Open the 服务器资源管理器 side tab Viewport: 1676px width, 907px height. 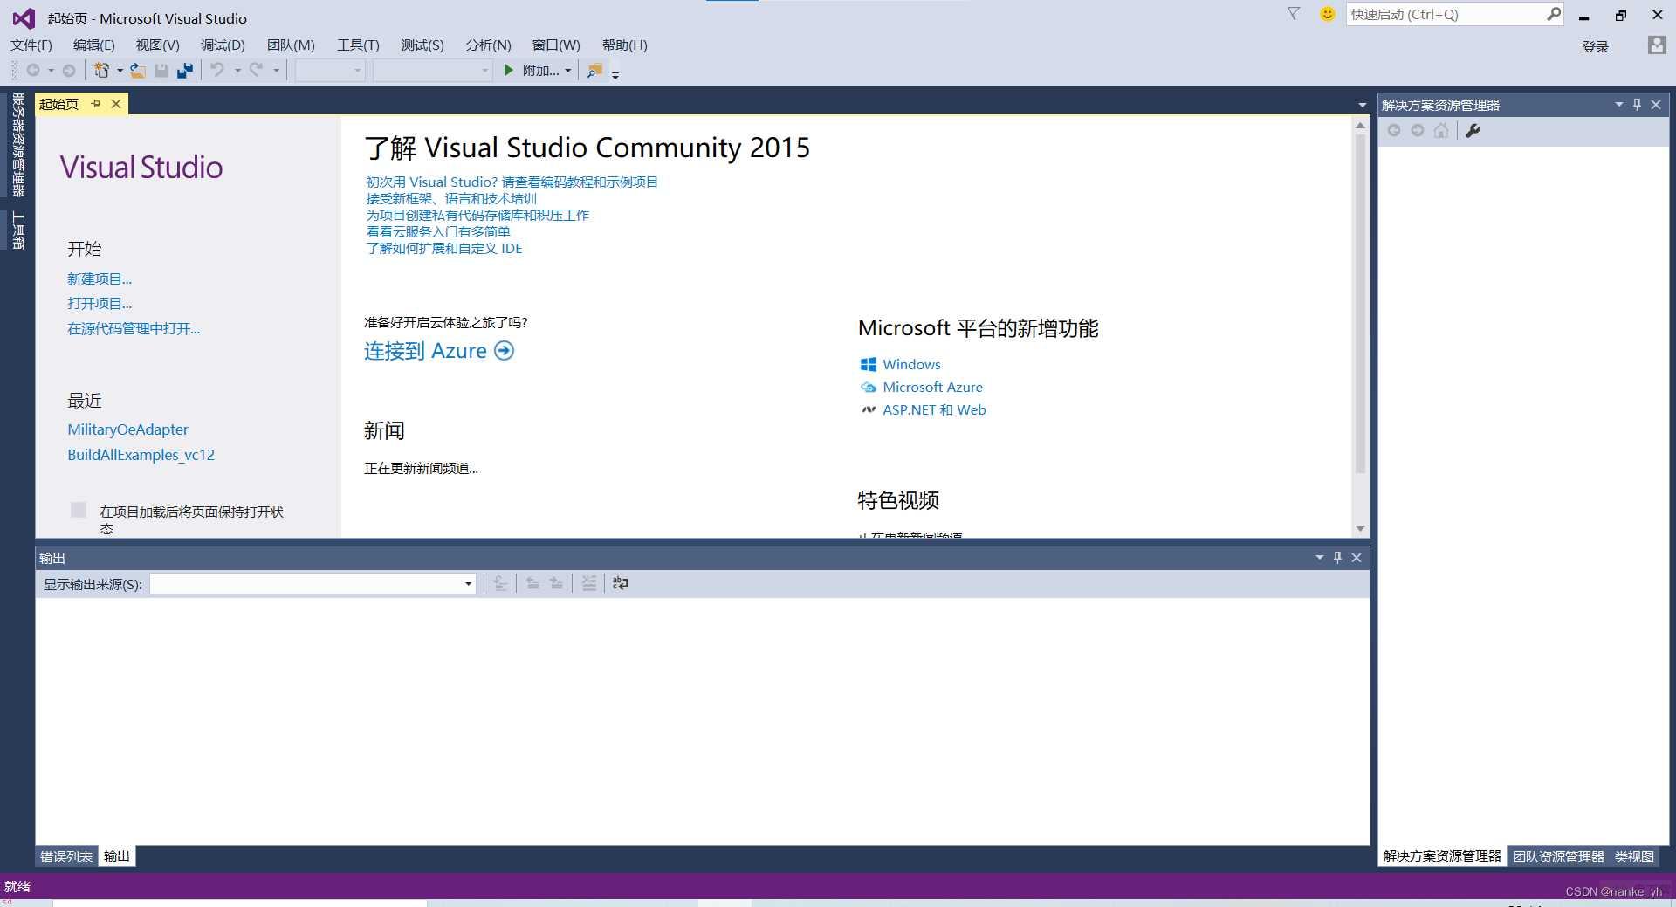pos(17,145)
